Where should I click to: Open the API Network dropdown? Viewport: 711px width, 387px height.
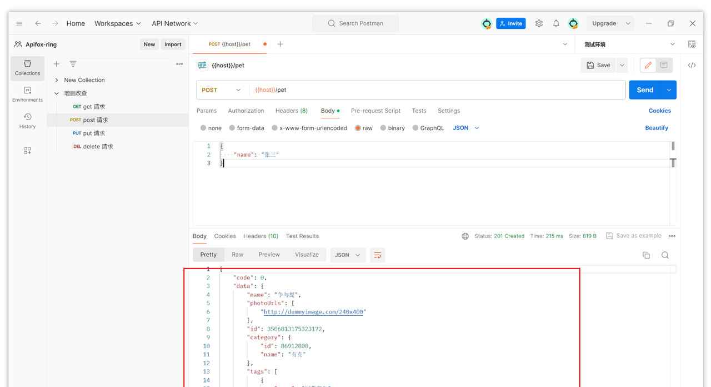175,23
